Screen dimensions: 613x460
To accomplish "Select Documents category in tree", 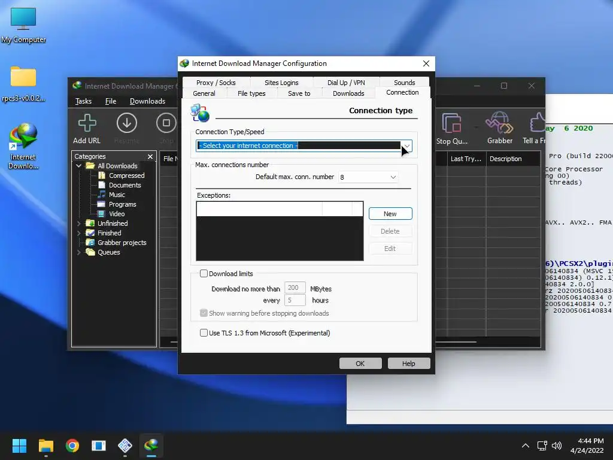I will (x=125, y=185).
